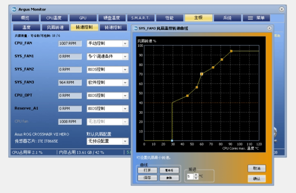Viewport: 296px width, 193px height.
Task: Select the highlighted curve point at 60°C 70%
Action: coord(202,74)
